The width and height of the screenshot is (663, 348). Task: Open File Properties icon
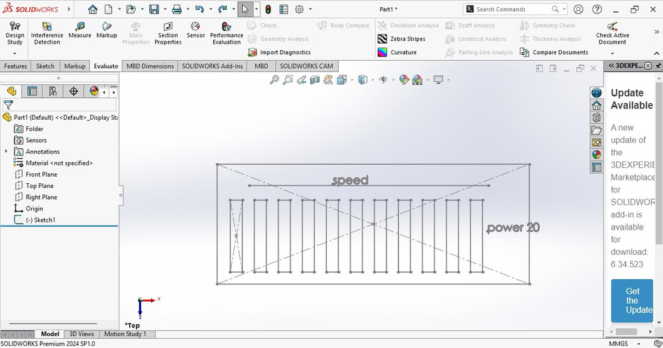pos(284,9)
